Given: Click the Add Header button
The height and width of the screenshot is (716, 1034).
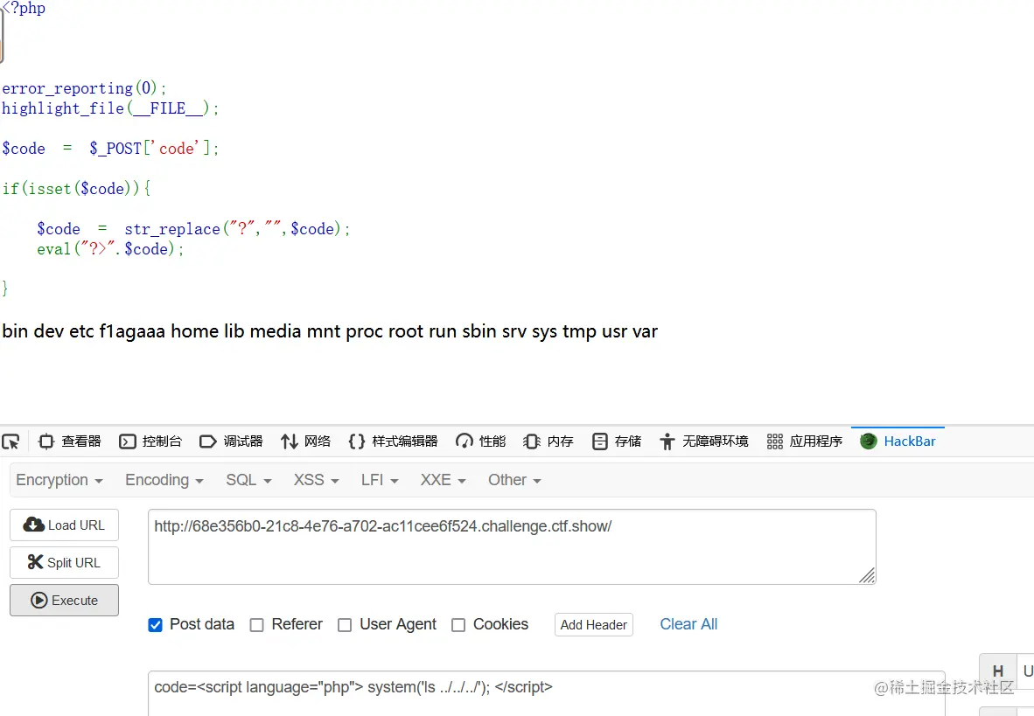Looking at the screenshot, I should click(x=593, y=625).
